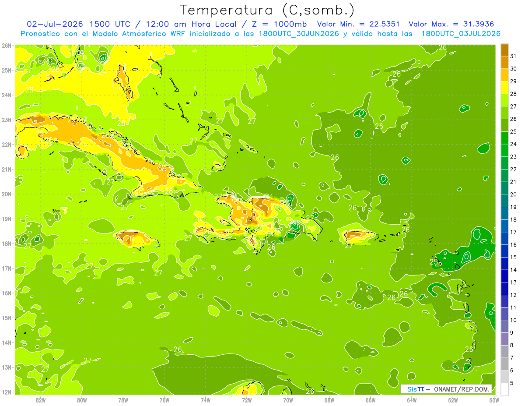Image resolution: width=525 pixels, height=406 pixels.
Task: Click the longitude axis label 64W
Action: tap(412, 400)
